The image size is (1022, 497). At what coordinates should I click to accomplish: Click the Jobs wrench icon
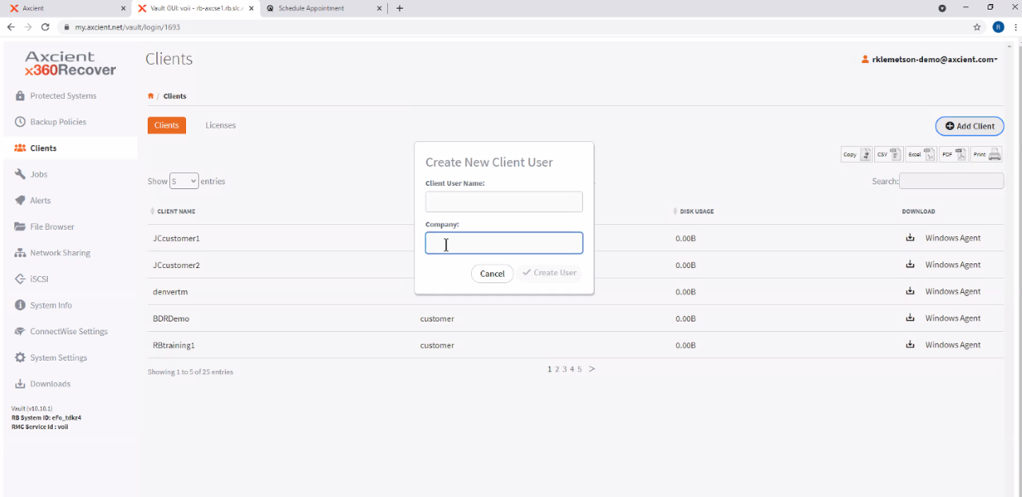click(x=20, y=174)
